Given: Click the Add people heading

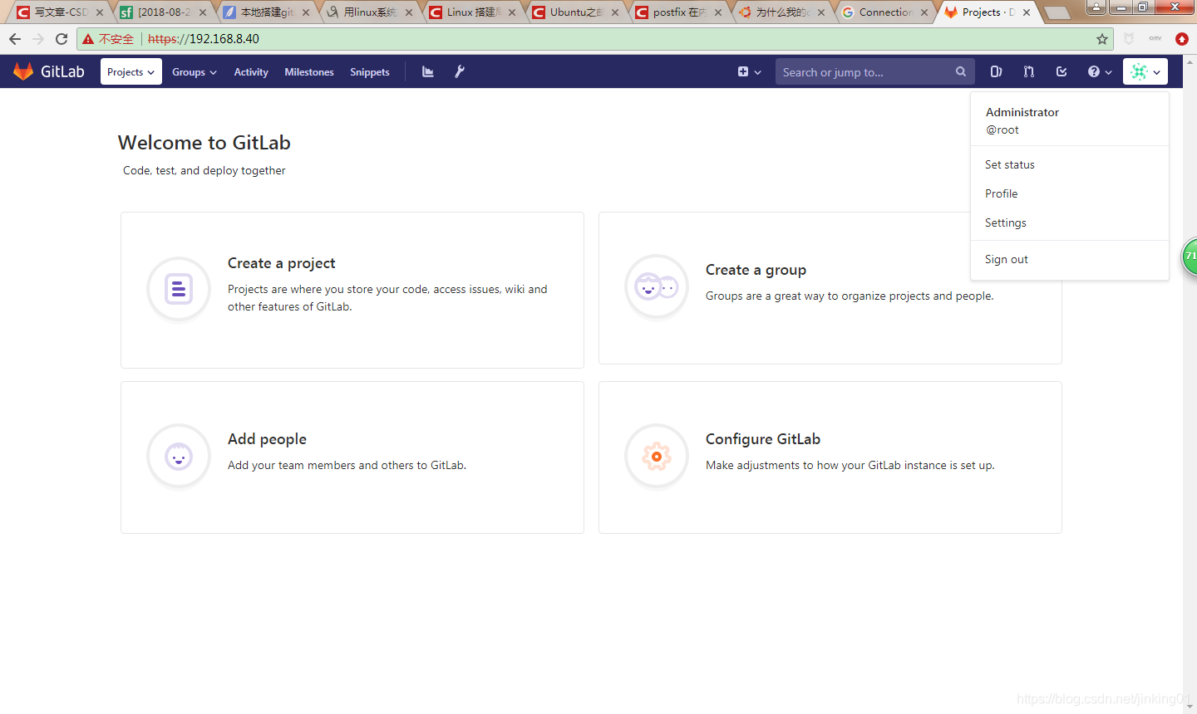Looking at the screenshot, I should pos(267,439).
